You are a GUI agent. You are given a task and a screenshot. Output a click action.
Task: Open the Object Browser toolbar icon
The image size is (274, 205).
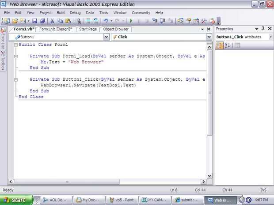coord(196,21)
